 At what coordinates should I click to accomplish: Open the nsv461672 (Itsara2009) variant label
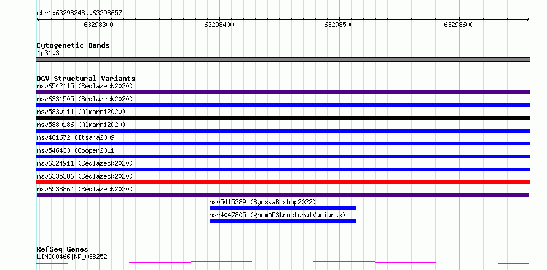[77, 137]
